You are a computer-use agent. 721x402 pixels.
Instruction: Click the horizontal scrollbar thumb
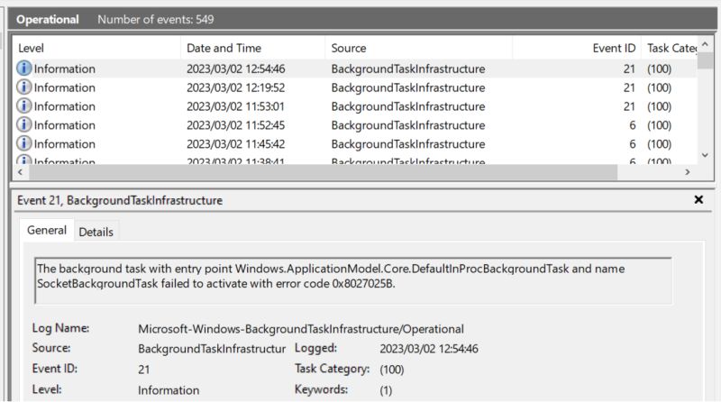(x=323, y=172)
